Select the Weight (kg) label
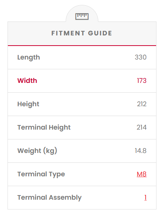161x214 pixels. [x=37, y=151]
